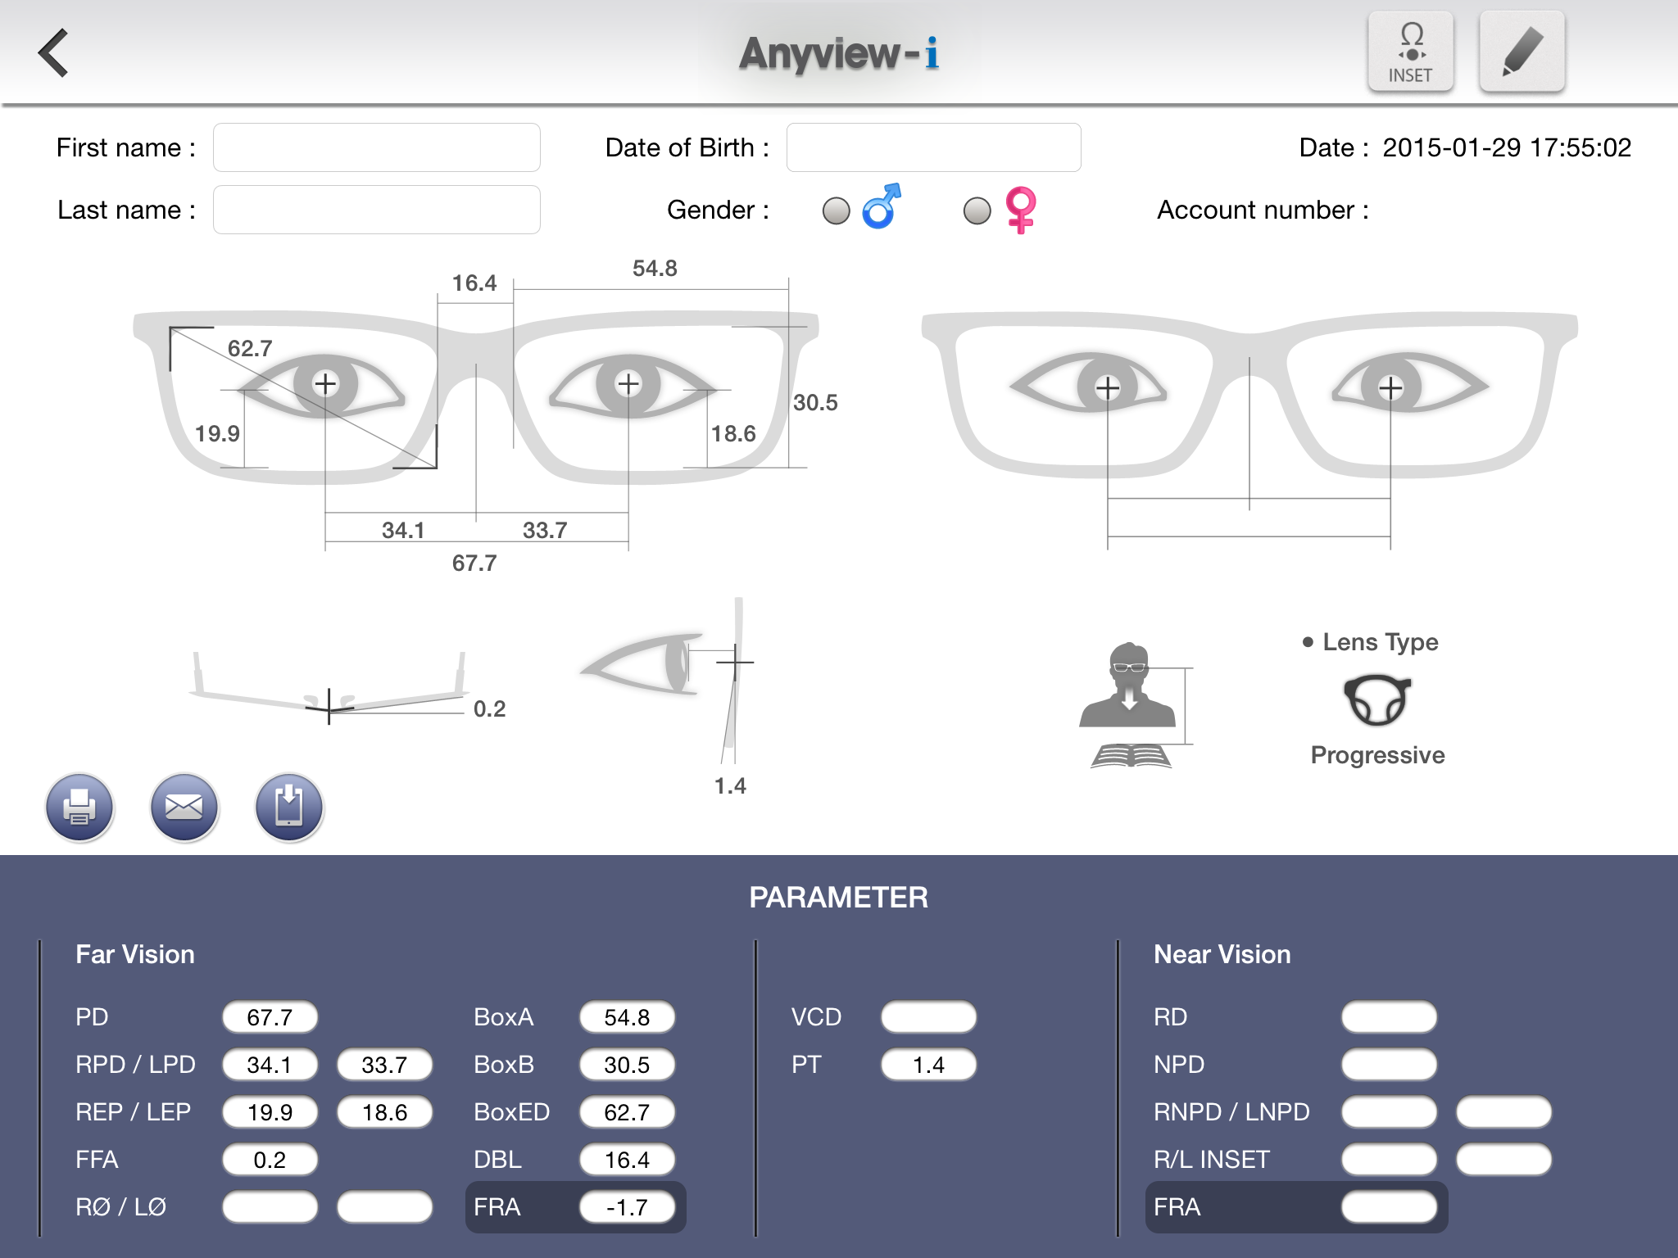Save data with the download-to-tablet icon

(289, 808)
